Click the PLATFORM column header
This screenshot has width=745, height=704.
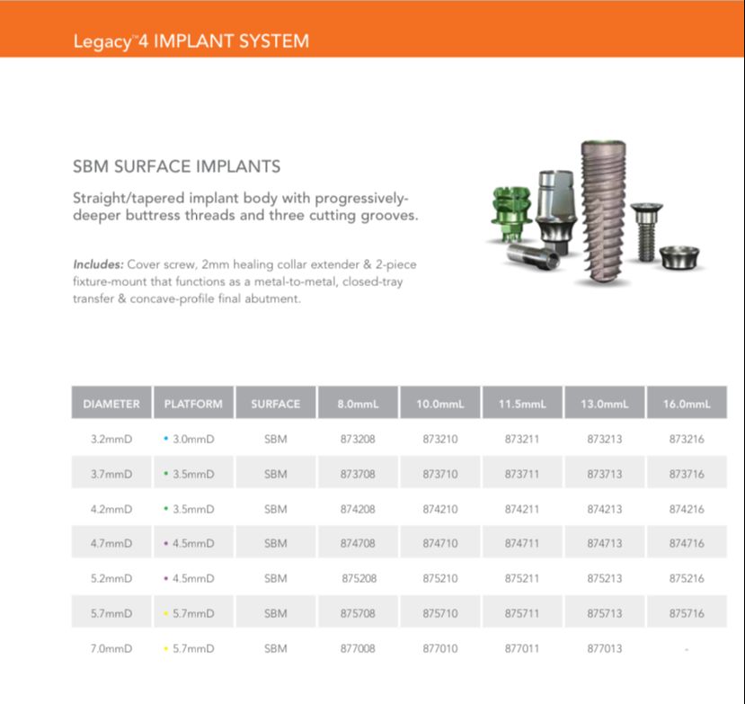(x=193, y=404)
